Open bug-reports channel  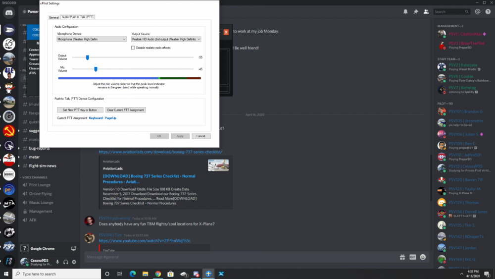pos(39,148)
